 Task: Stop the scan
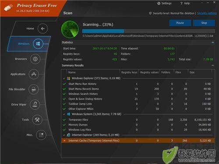(204, 23)
